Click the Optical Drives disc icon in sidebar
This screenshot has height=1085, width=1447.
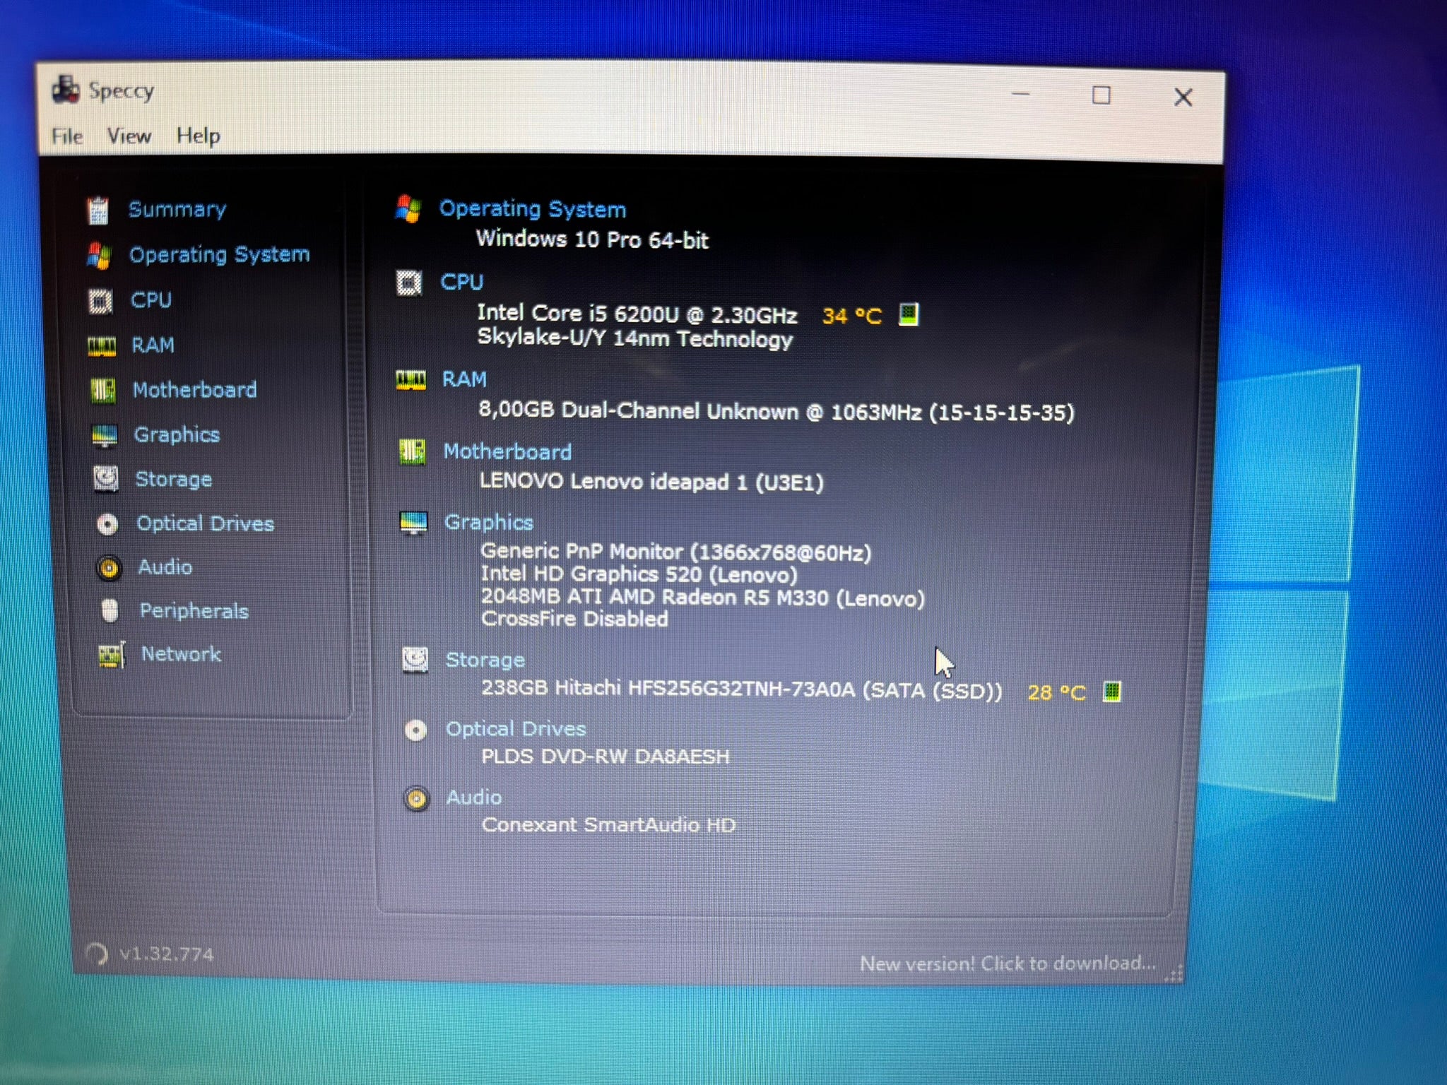click(107, 524)
